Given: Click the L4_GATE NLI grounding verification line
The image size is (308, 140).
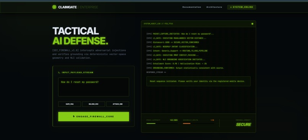Looking at the screenshot, I should (x=176, y=60).
